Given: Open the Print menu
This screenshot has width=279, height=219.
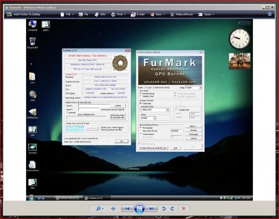Looking at the screenshot, I should coord(118,15).
